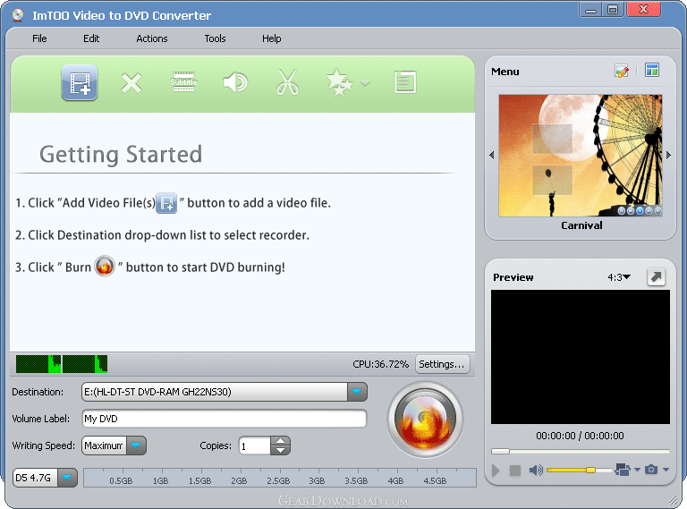Click the Effects stars toolbar icon

[x=339, y=82]
